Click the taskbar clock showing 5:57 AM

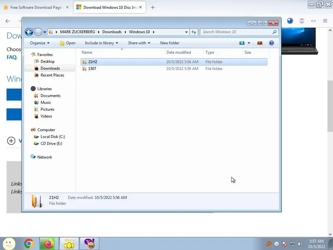pos(316,244)
